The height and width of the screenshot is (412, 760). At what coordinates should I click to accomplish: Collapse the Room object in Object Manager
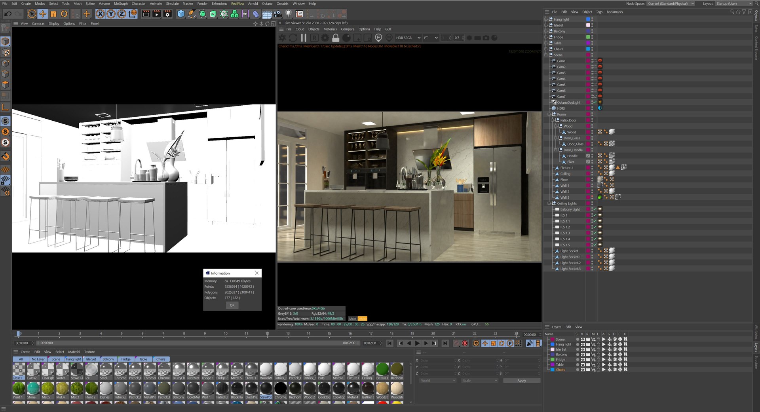[549, 114]
